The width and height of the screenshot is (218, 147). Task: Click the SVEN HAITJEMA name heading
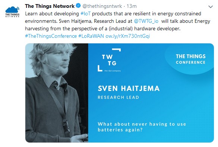point(129,88)
